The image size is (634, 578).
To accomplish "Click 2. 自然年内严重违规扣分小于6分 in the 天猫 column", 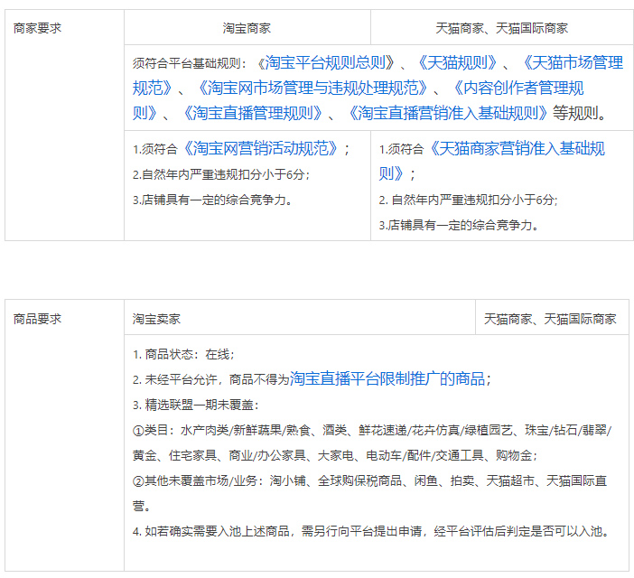I will pyautogui.click(x=468, y=200).
